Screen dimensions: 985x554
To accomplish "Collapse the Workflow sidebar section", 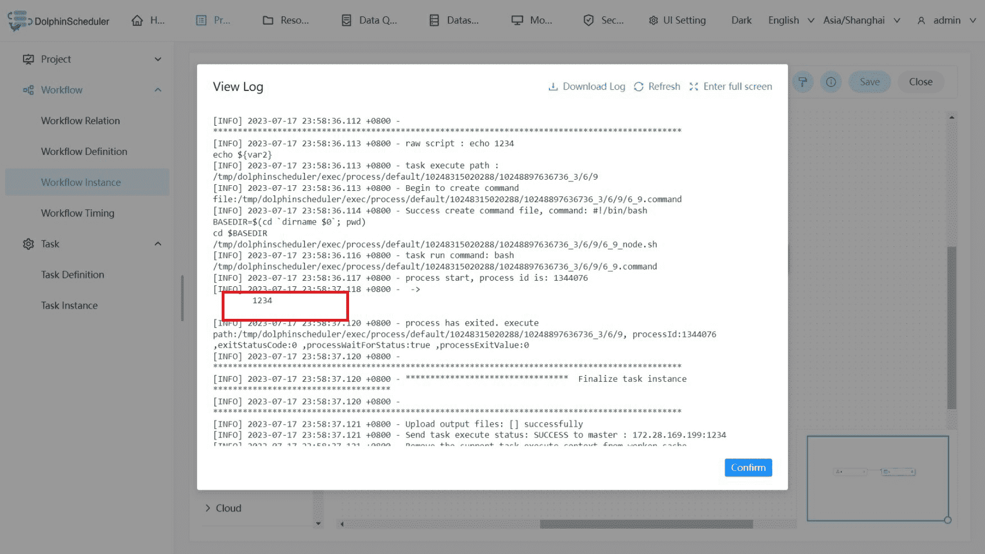I will 158,90.
